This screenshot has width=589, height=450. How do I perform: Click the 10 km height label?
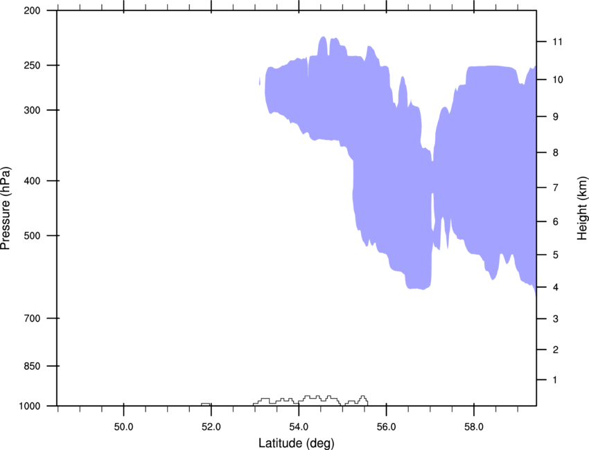point(557,80)
